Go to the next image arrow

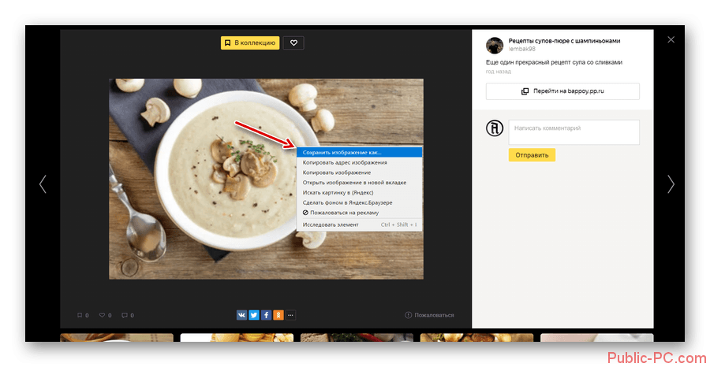click(x=671, y=184)
